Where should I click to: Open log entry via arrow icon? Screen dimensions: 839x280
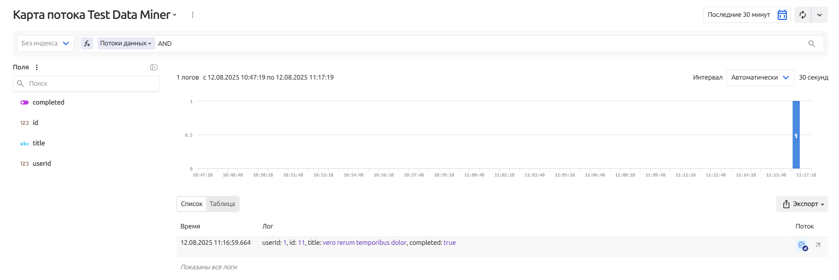click(818, 245)
